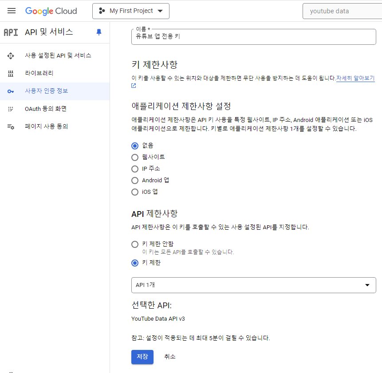Screen dimensions: 382x373
Task: Click the 취소 button
Action: (x=170, y=357)
